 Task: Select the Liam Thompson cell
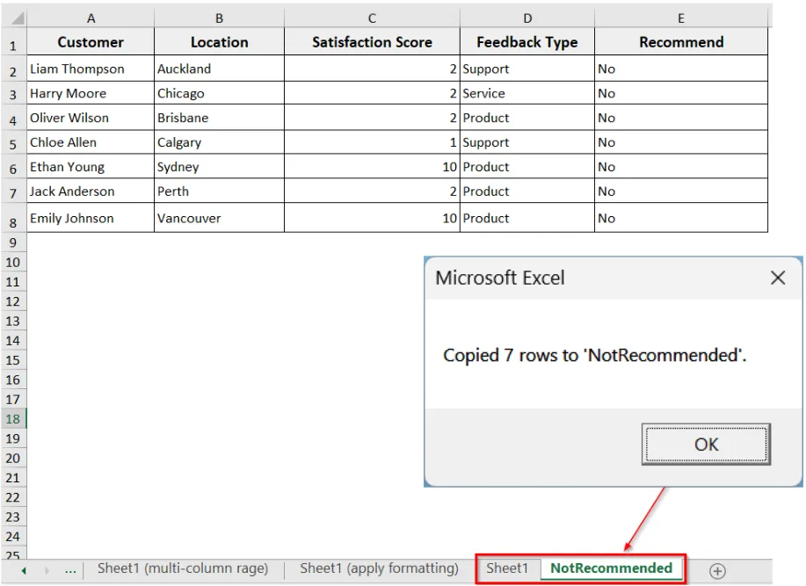pyautogui.click(x=91, y=69)
